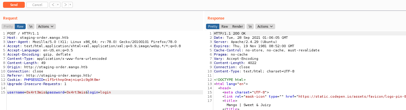Click the link rel mask-icon line
The width and height of the screenshot is (406, 110).
tap(314, 96)
